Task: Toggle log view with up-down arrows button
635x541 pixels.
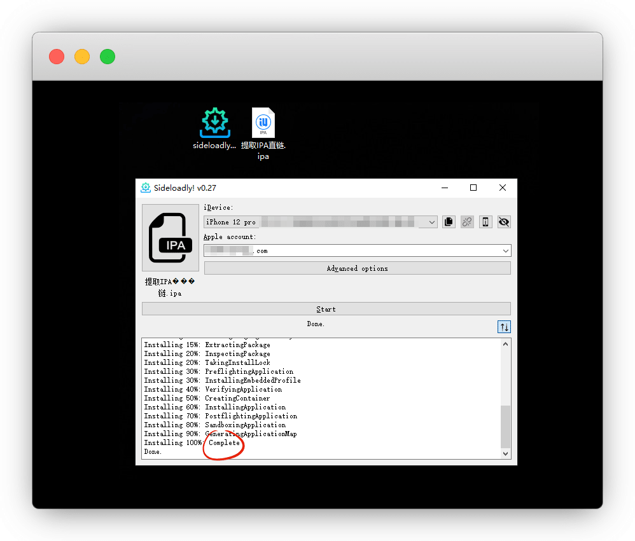Action: (504, 327)
